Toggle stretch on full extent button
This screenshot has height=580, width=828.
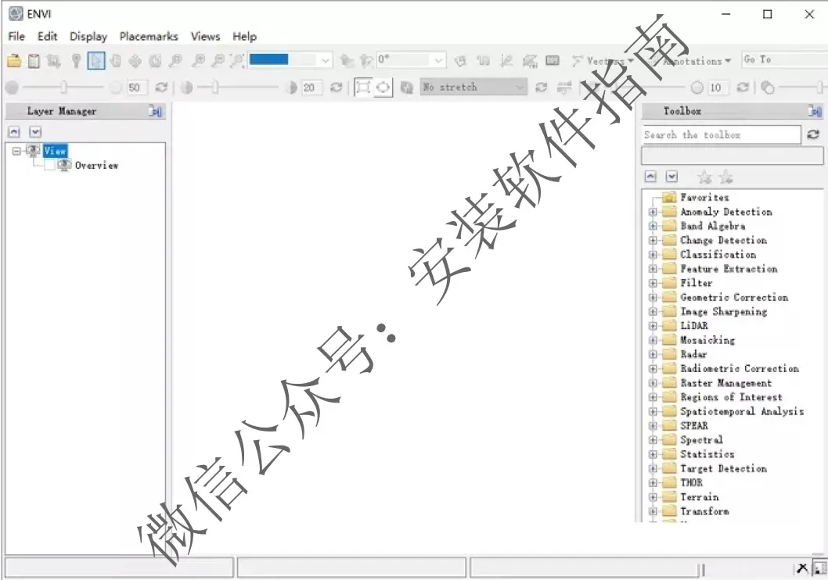(x=383, y=87)
